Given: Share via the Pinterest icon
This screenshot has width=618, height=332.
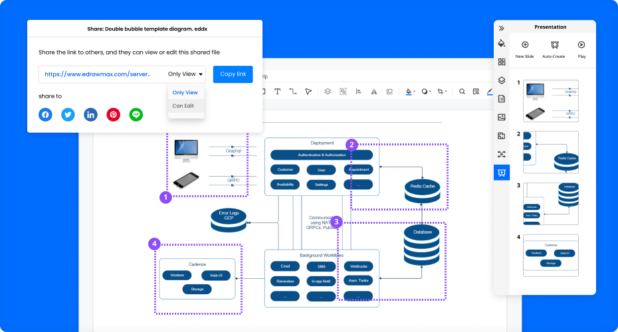Looking at the screenshot, I should coord(114,114).
